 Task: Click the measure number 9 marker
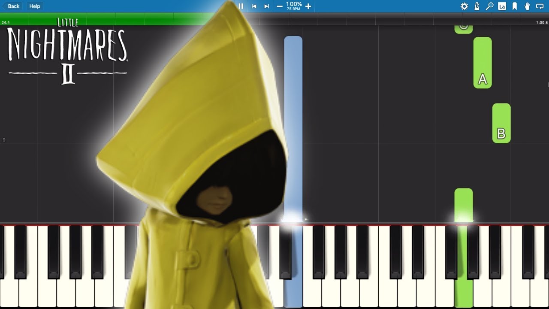4,140
